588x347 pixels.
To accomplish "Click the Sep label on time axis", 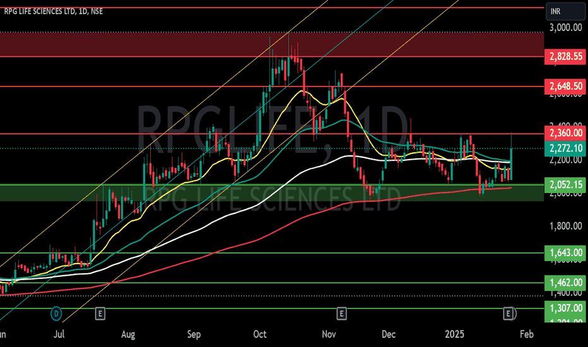I will click(x=194, y=334).
